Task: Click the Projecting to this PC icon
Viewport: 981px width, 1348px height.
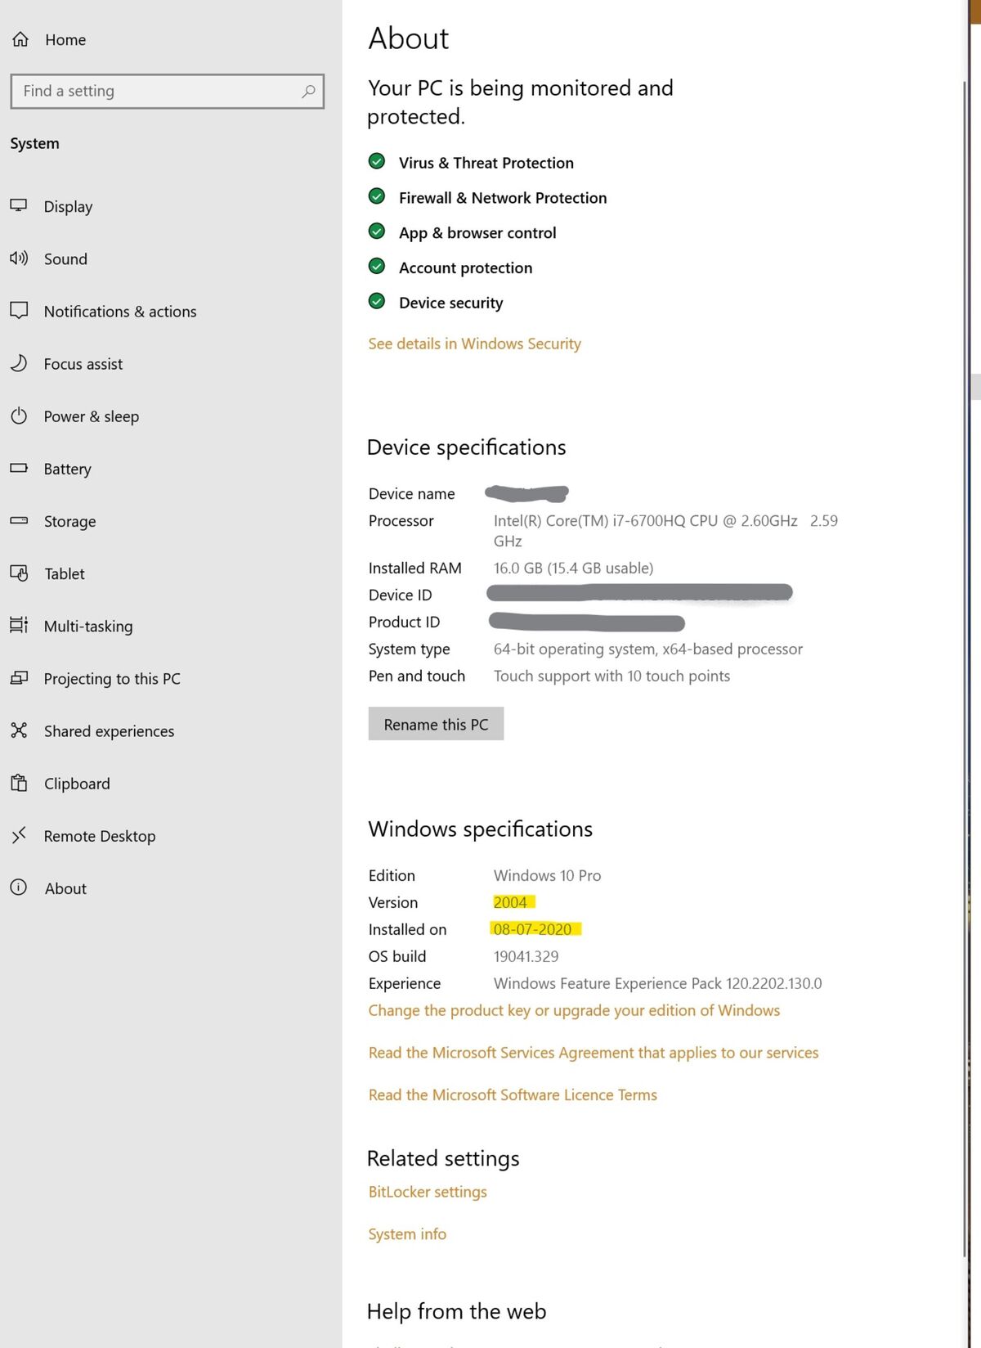Action: 19,678
